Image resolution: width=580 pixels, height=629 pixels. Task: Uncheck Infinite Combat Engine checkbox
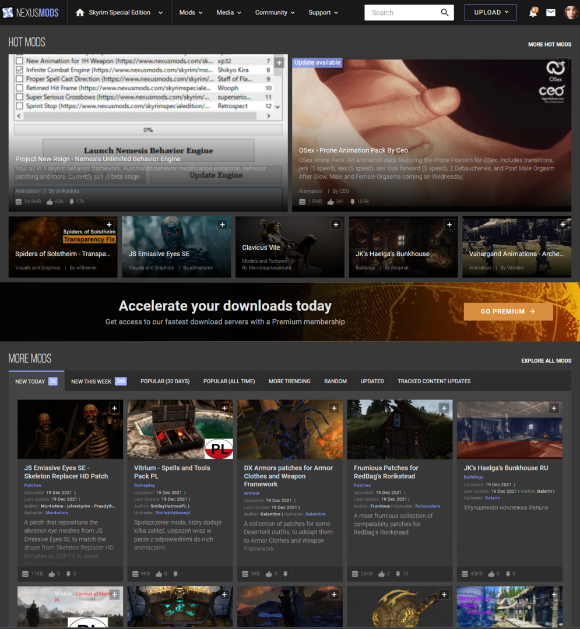[x=19, y=70]
